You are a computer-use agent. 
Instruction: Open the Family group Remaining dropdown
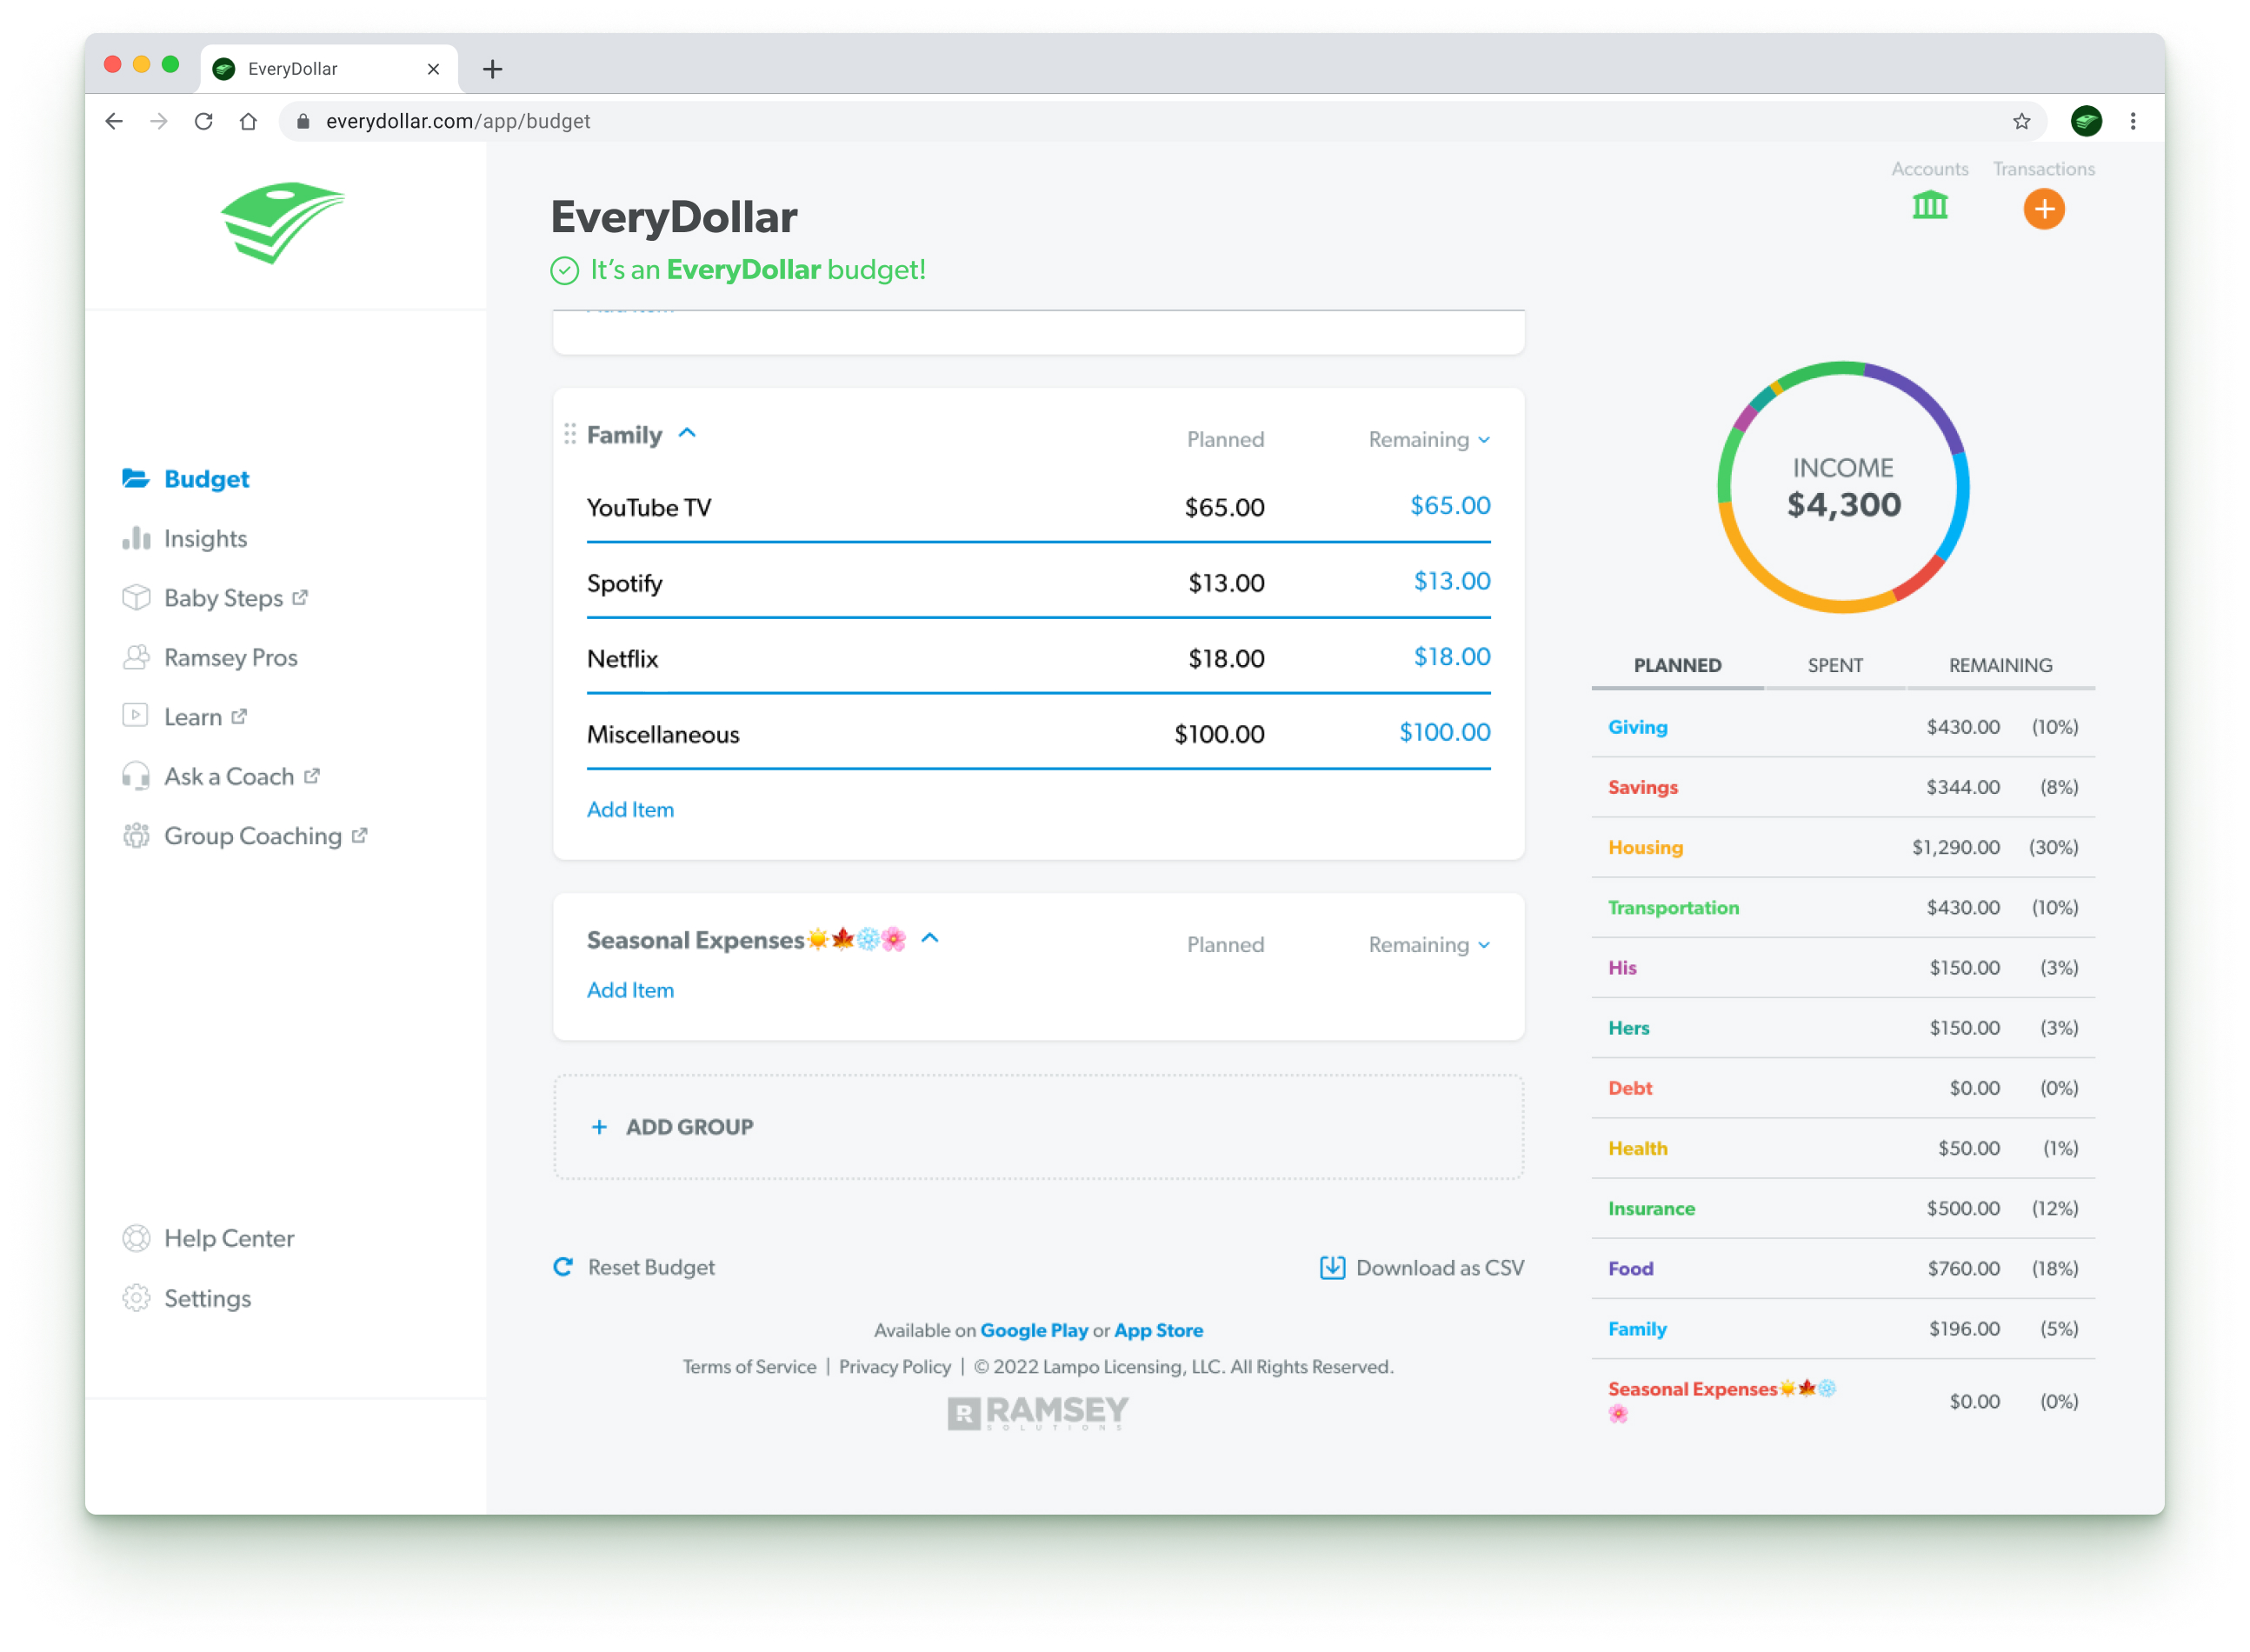click(1429, 440)
